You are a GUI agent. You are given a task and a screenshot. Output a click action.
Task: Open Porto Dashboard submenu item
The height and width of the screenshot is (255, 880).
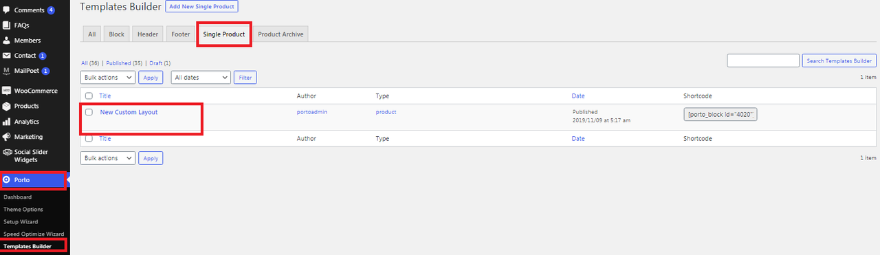(x=17, y=197)
